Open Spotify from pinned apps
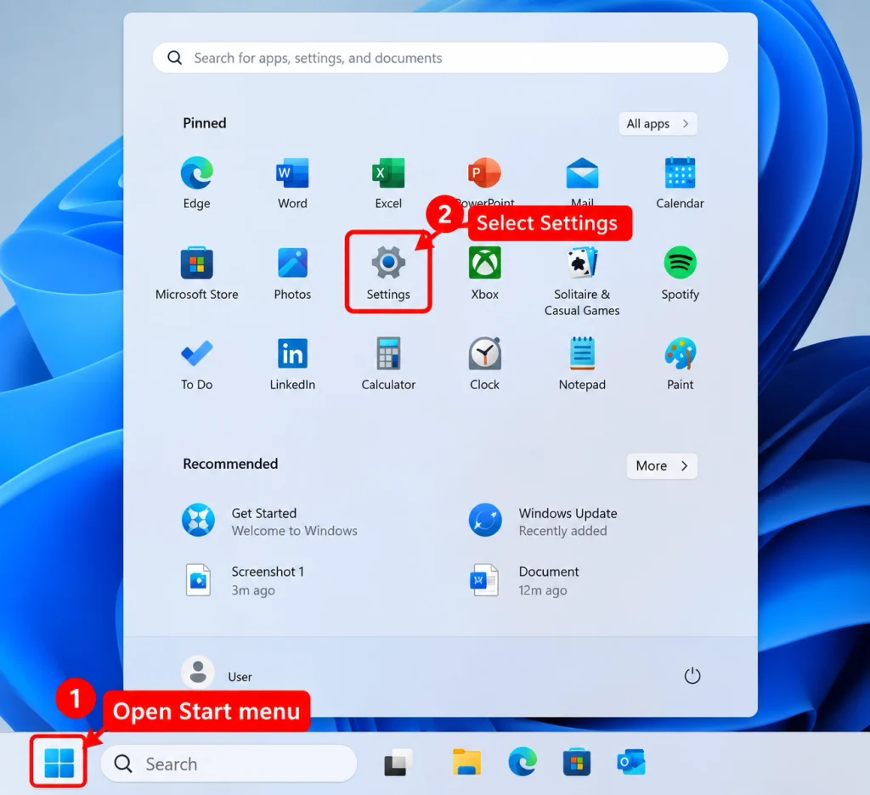The height and width of the screenshot is (795, 870). [680, 263]
